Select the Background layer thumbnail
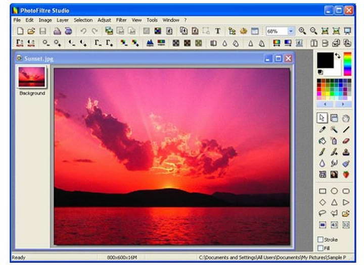This screenshot has height=265, width=364. [x=31, y=77]
